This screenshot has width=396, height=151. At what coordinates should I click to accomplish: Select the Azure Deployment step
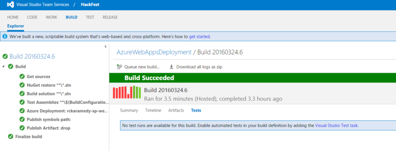point(67,111)
